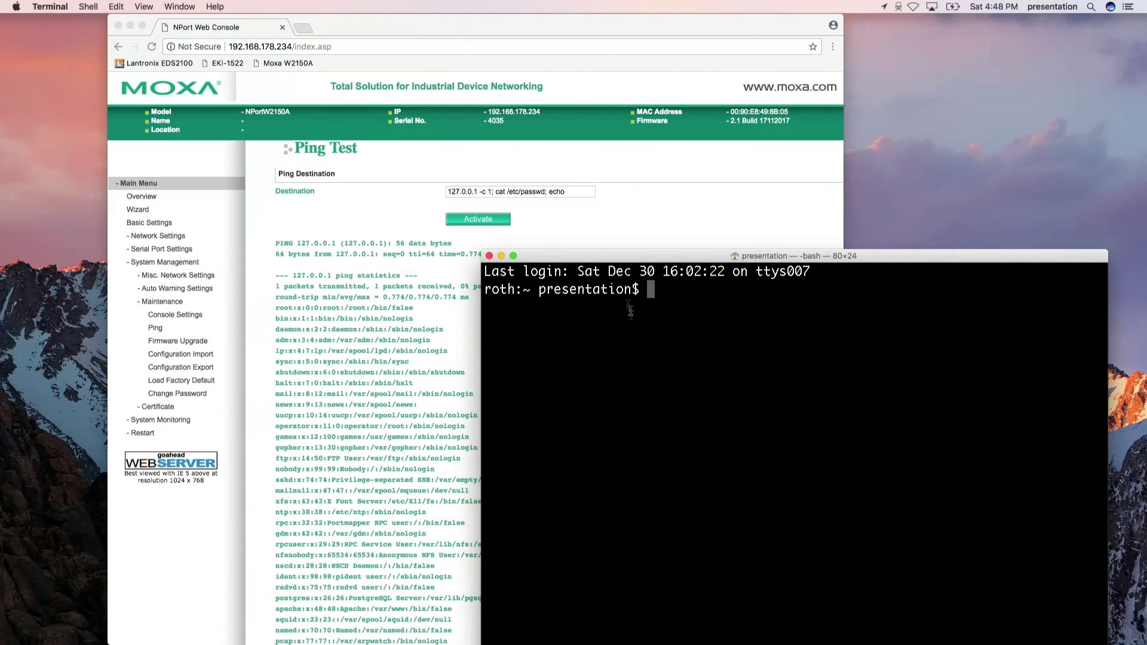Open Console Settings
1147x645 pixels.
coord(175,315)
